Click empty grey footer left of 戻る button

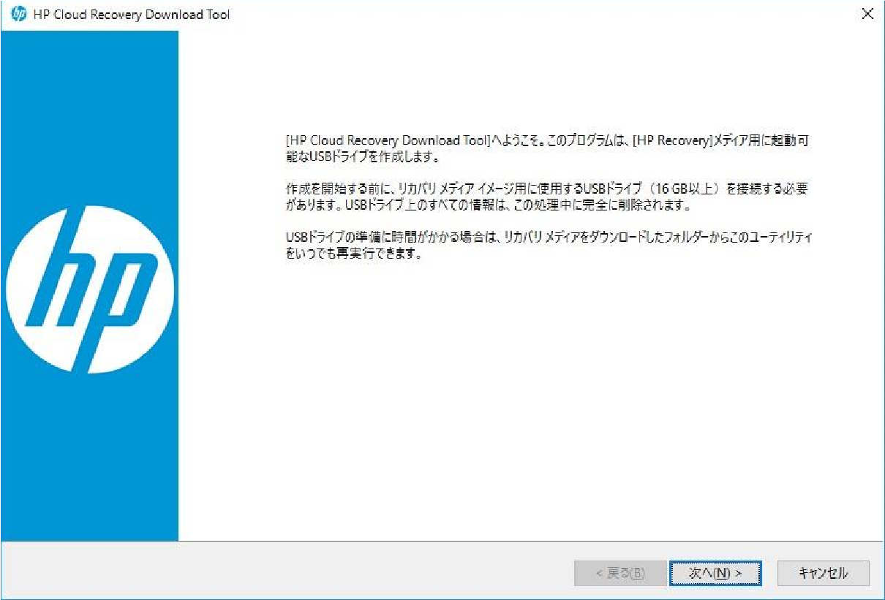point(293,574)
